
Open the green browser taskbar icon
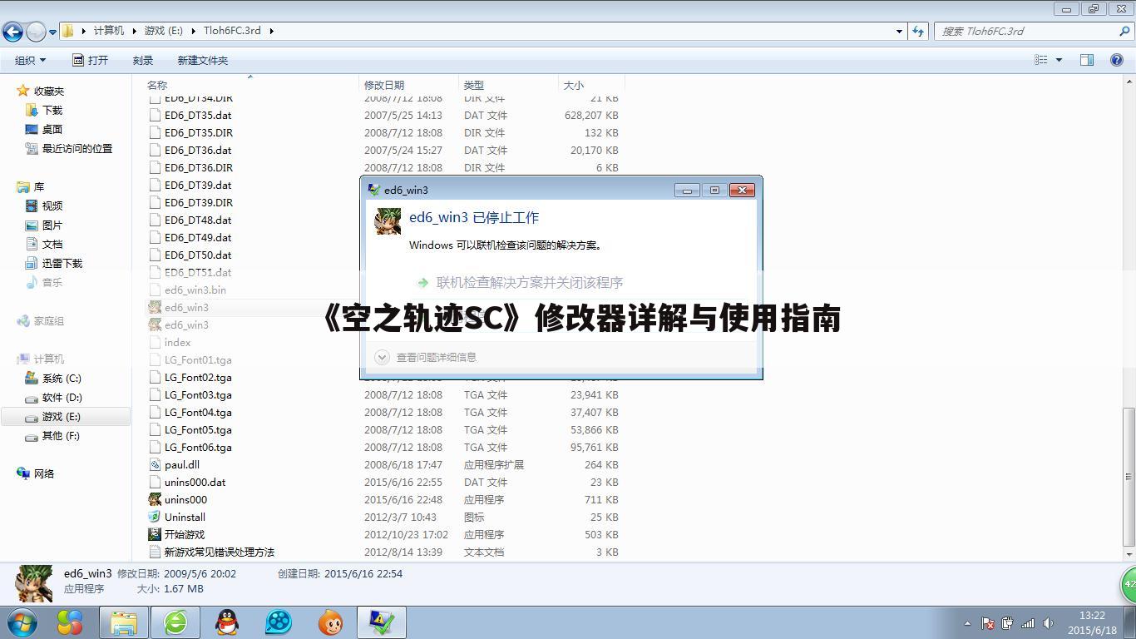[x=175, y=622]
